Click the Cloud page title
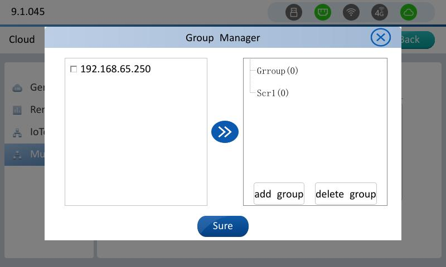This screenshot has height=267, width=446. point(22,39)
